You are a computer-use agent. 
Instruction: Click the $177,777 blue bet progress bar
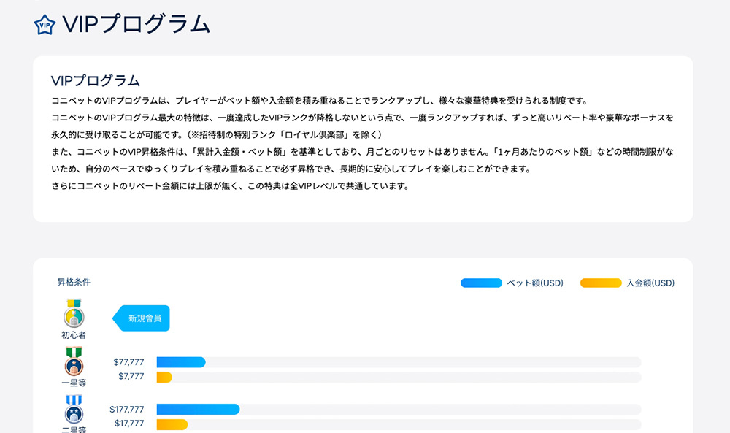199,410
